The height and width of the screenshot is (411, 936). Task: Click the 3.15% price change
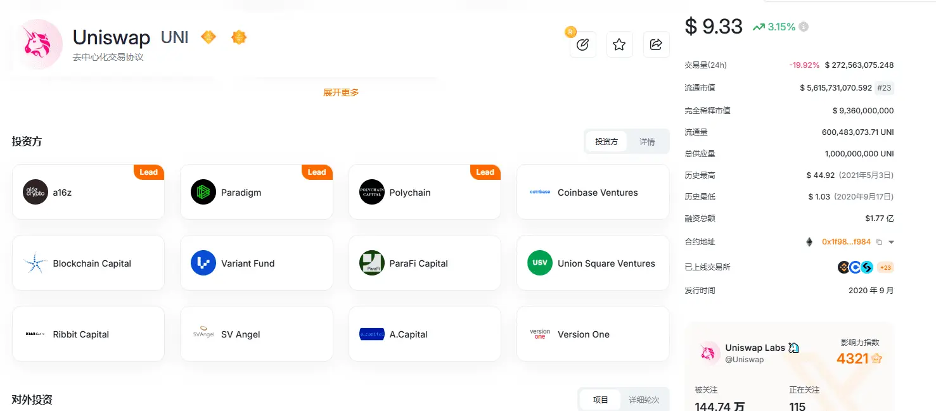point(781,27)
